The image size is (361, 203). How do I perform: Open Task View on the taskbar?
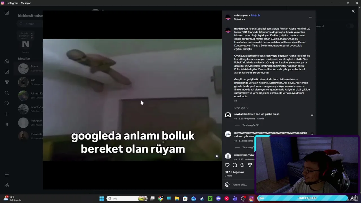click(152, 198)
